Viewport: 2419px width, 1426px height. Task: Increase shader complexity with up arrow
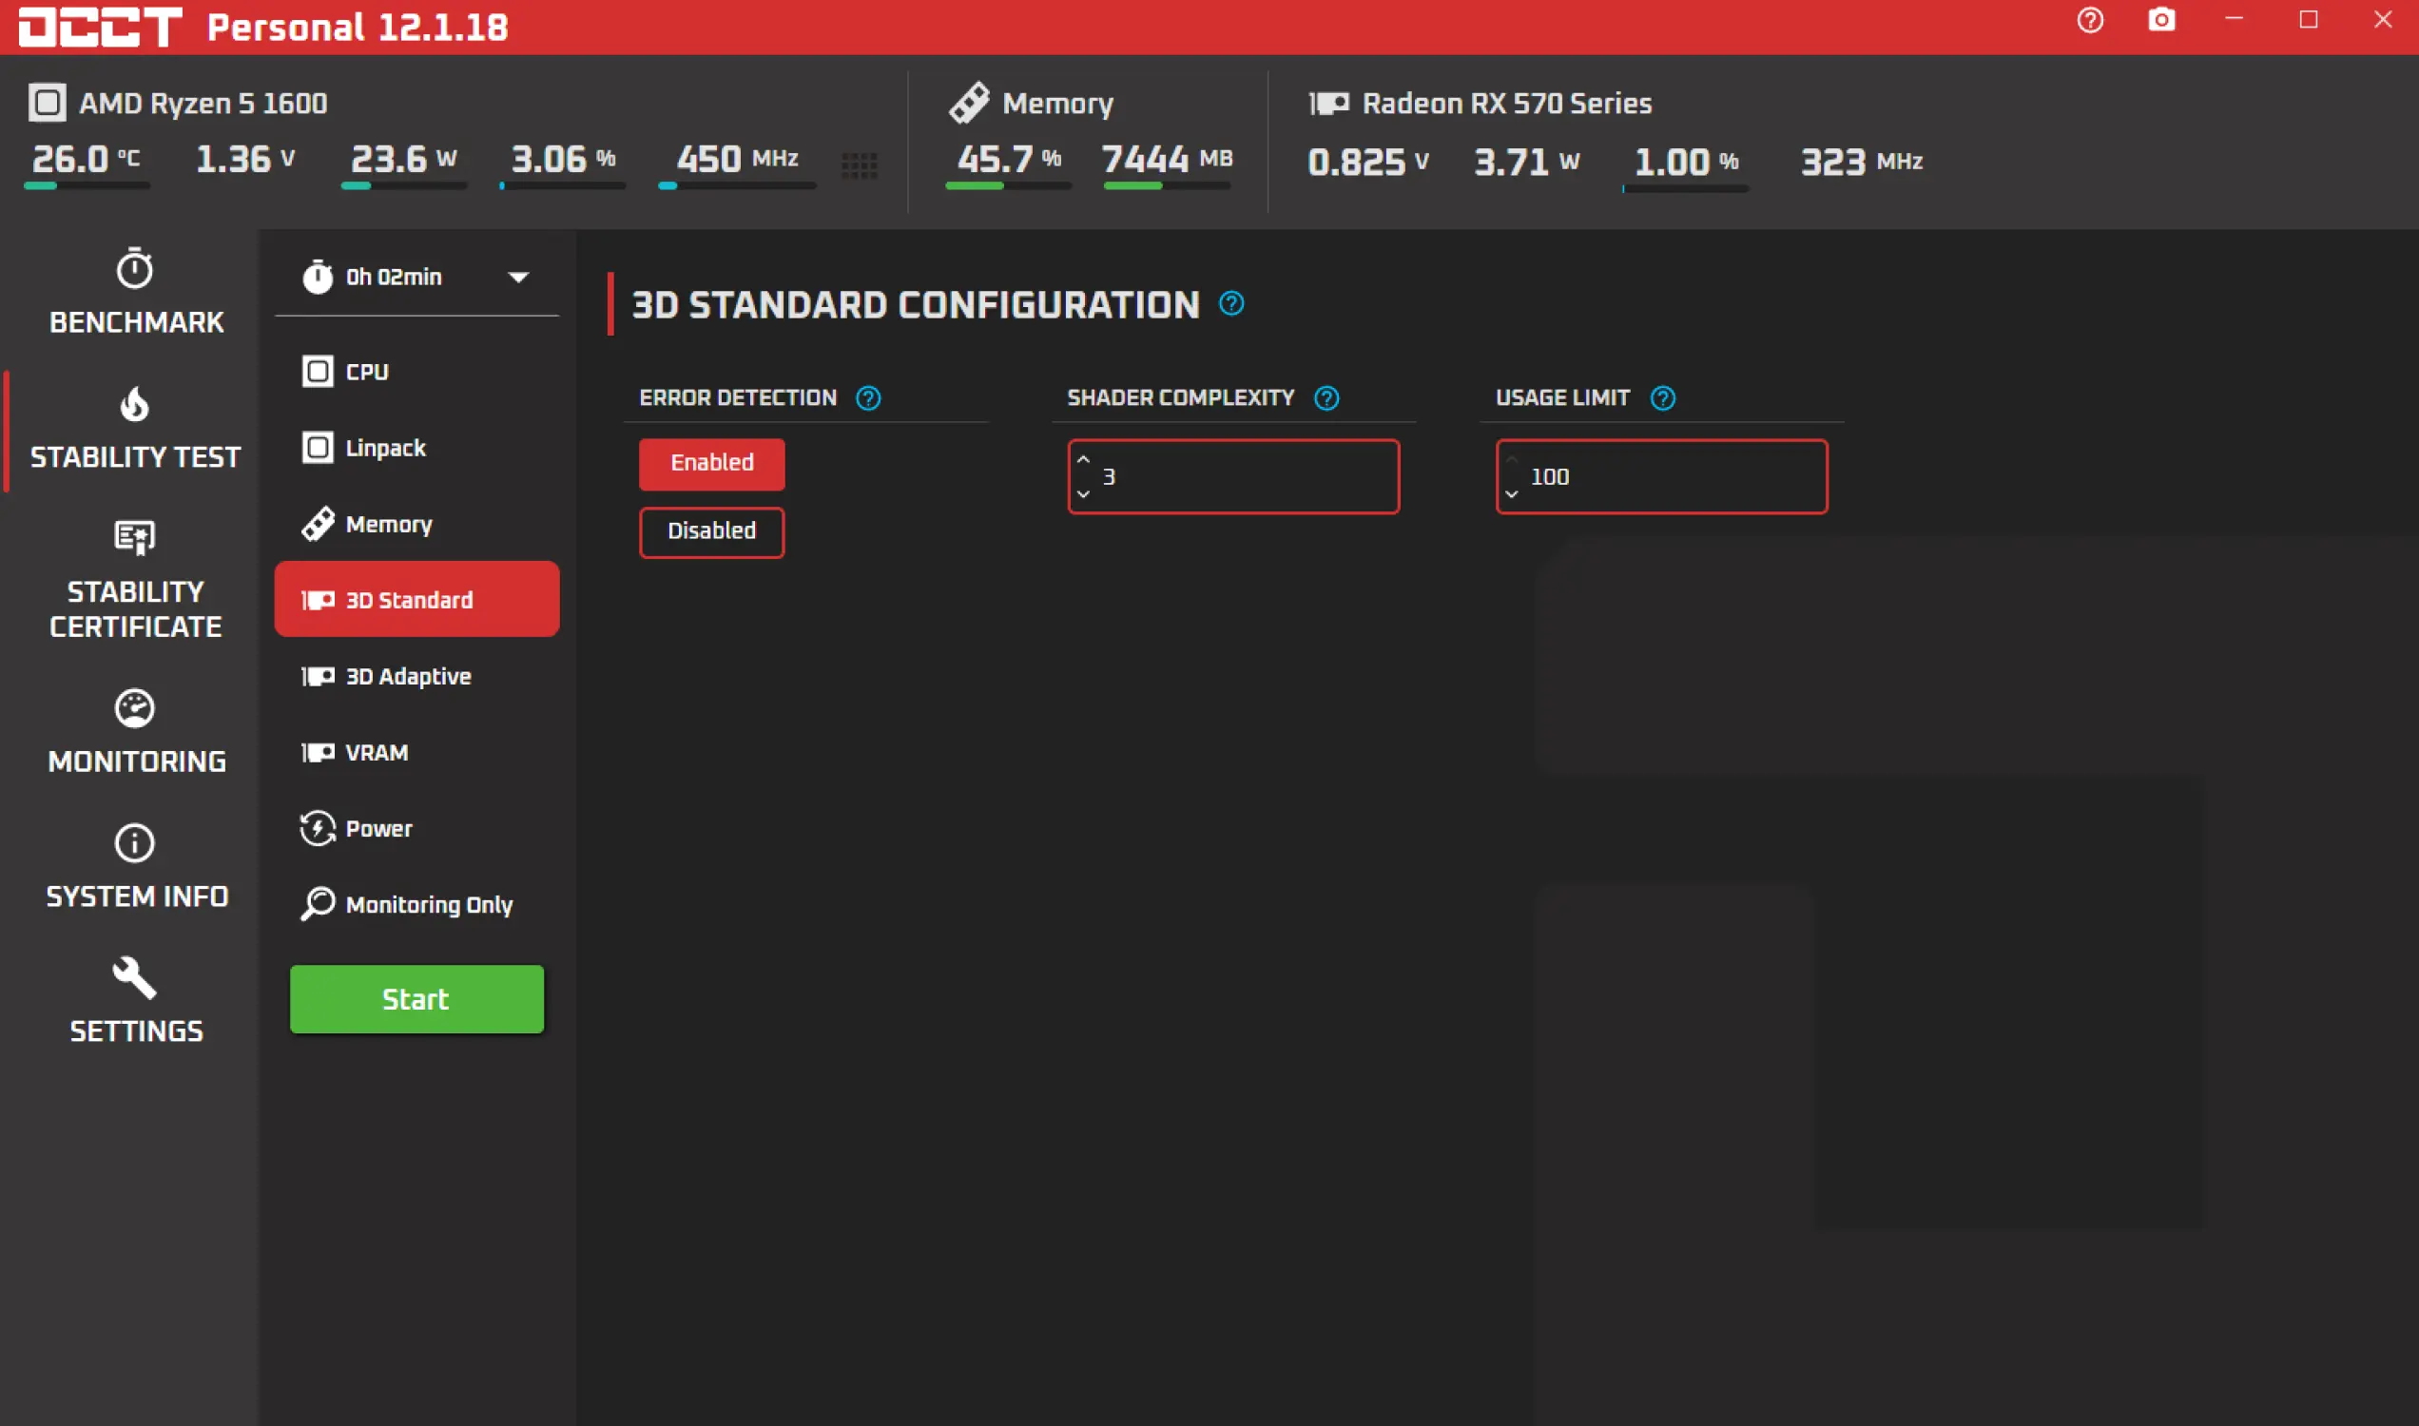(x=1083, y=459)
